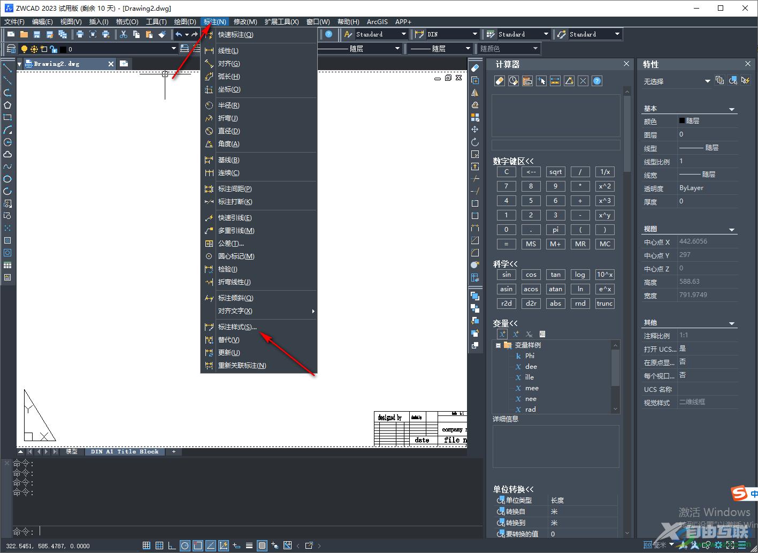Click Quick Select icon in Properties panel
Screen dimensions: 758x553
pyautogui.click(x=745, y=80)
